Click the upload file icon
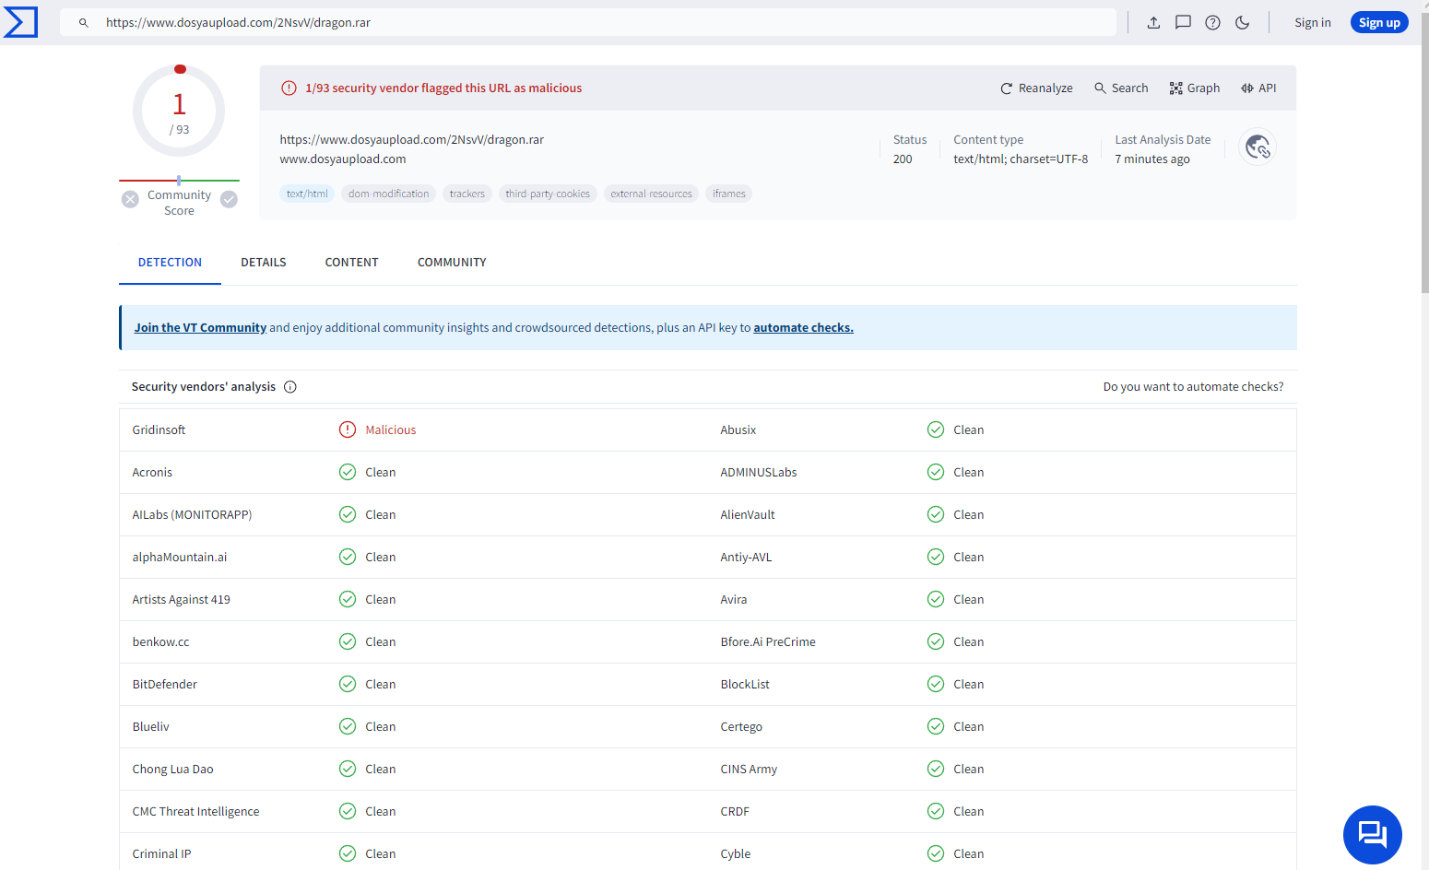Viewport: 1429px width, 870px height. [1153, 23]
